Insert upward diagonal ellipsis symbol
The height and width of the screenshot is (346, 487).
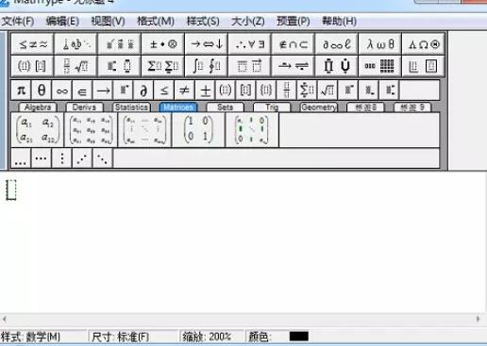click(x=82, y=158)
